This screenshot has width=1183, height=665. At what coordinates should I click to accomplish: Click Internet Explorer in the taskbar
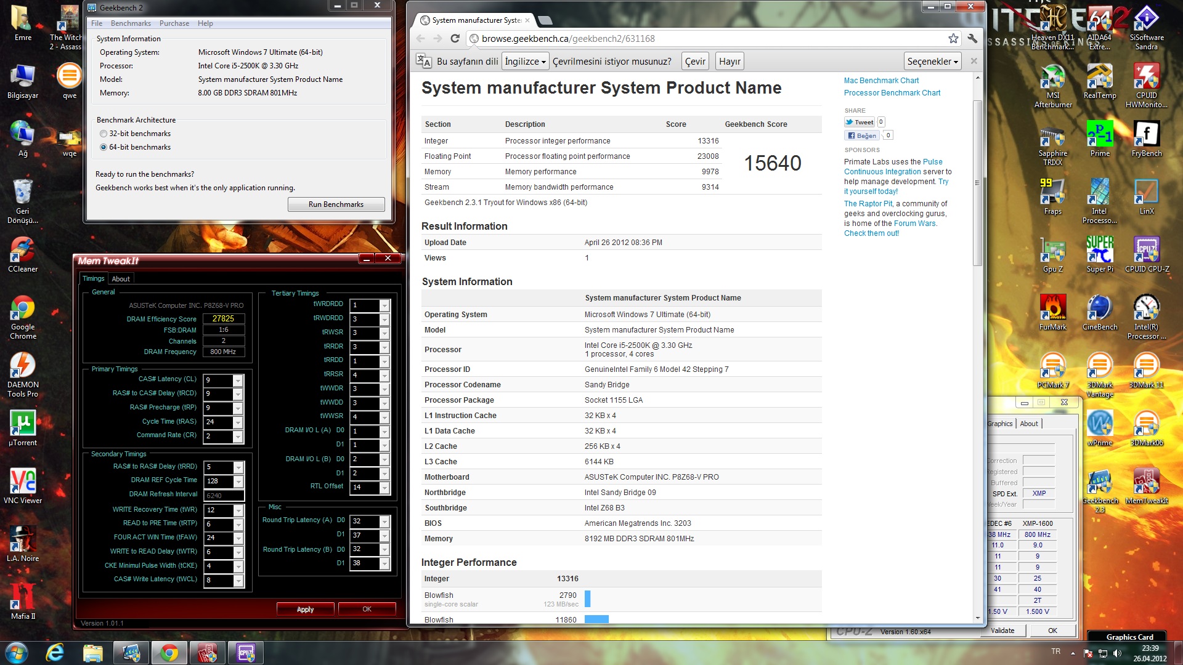click(55, 653)
